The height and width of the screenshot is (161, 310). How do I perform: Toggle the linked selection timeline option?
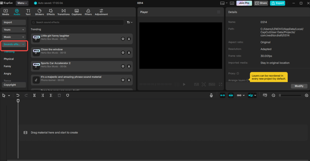click(239, 95)
